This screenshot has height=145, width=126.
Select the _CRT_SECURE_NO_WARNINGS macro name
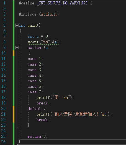(x=62, y=3)
